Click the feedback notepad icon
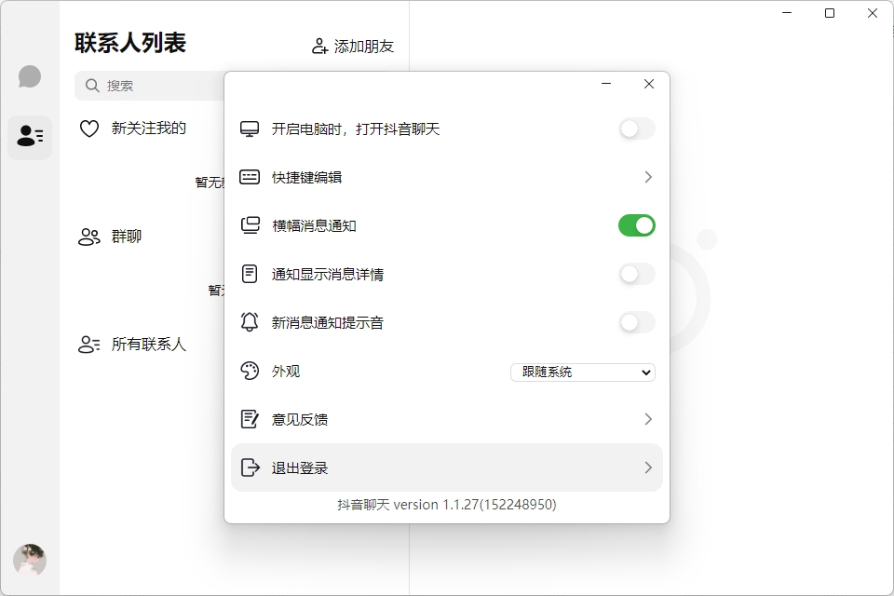Screen dimensions: 894x596 tap(250, 419)
